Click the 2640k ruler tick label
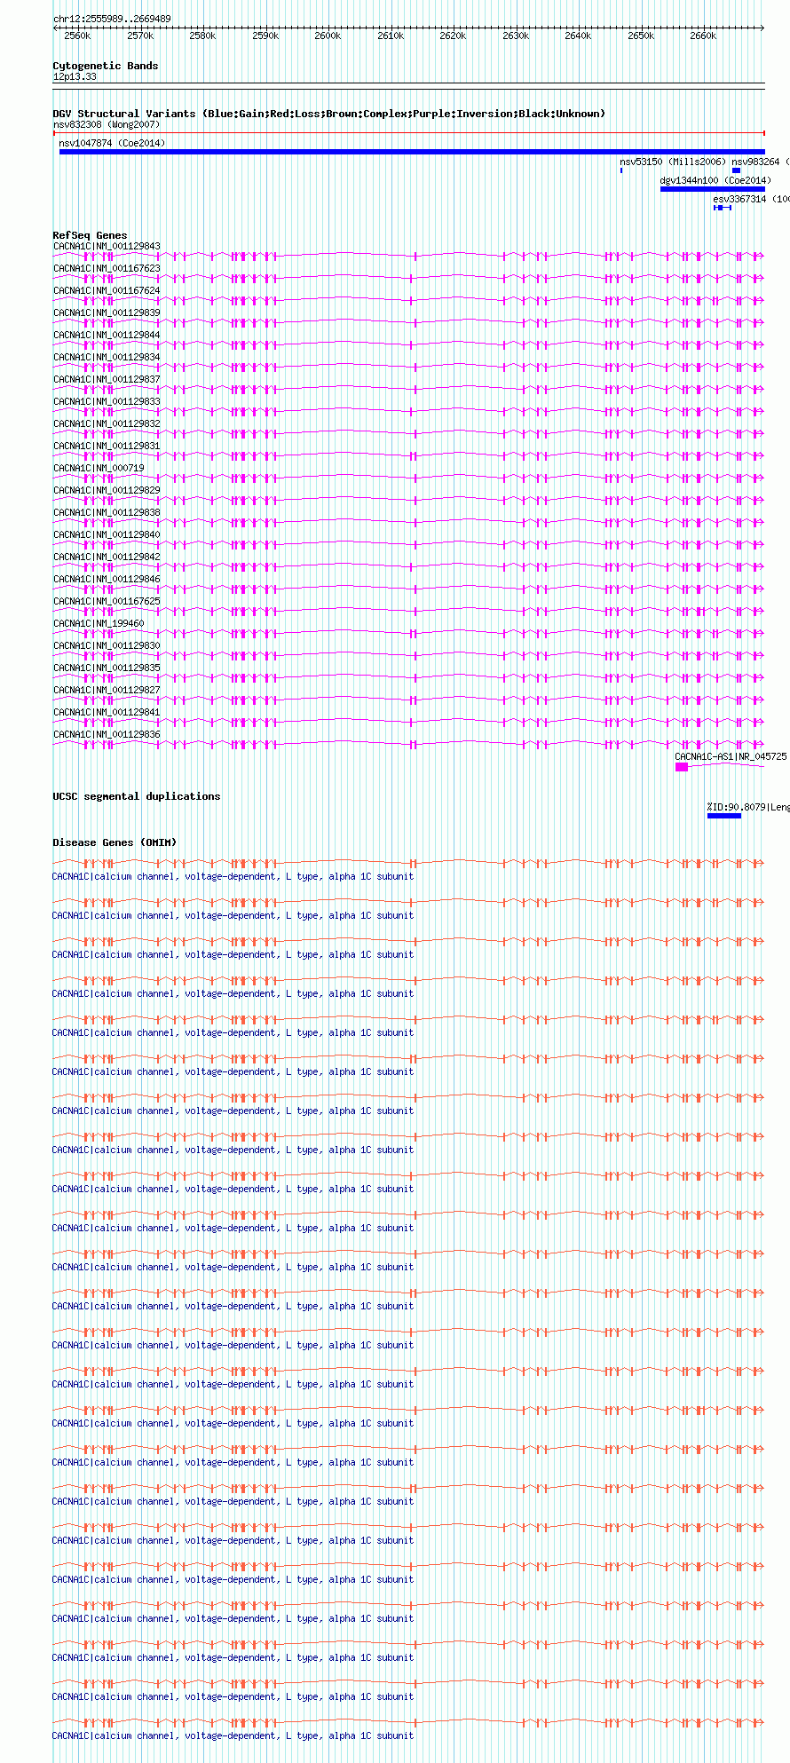The image size is (790, 1763). (578, 36)
